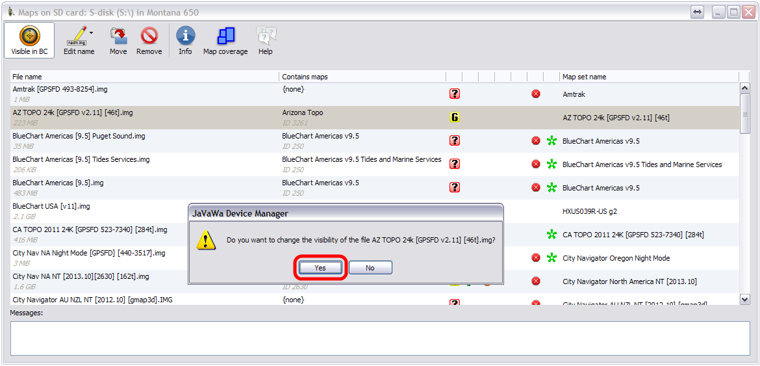Image resolution: width=760 pixels, height=366 pixels.
Task: Click the Map set name column header
Action: point(648,77)
